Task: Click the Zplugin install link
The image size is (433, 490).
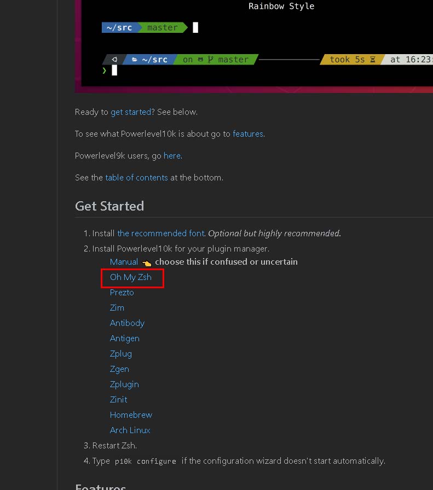Action: click(124, 384)
